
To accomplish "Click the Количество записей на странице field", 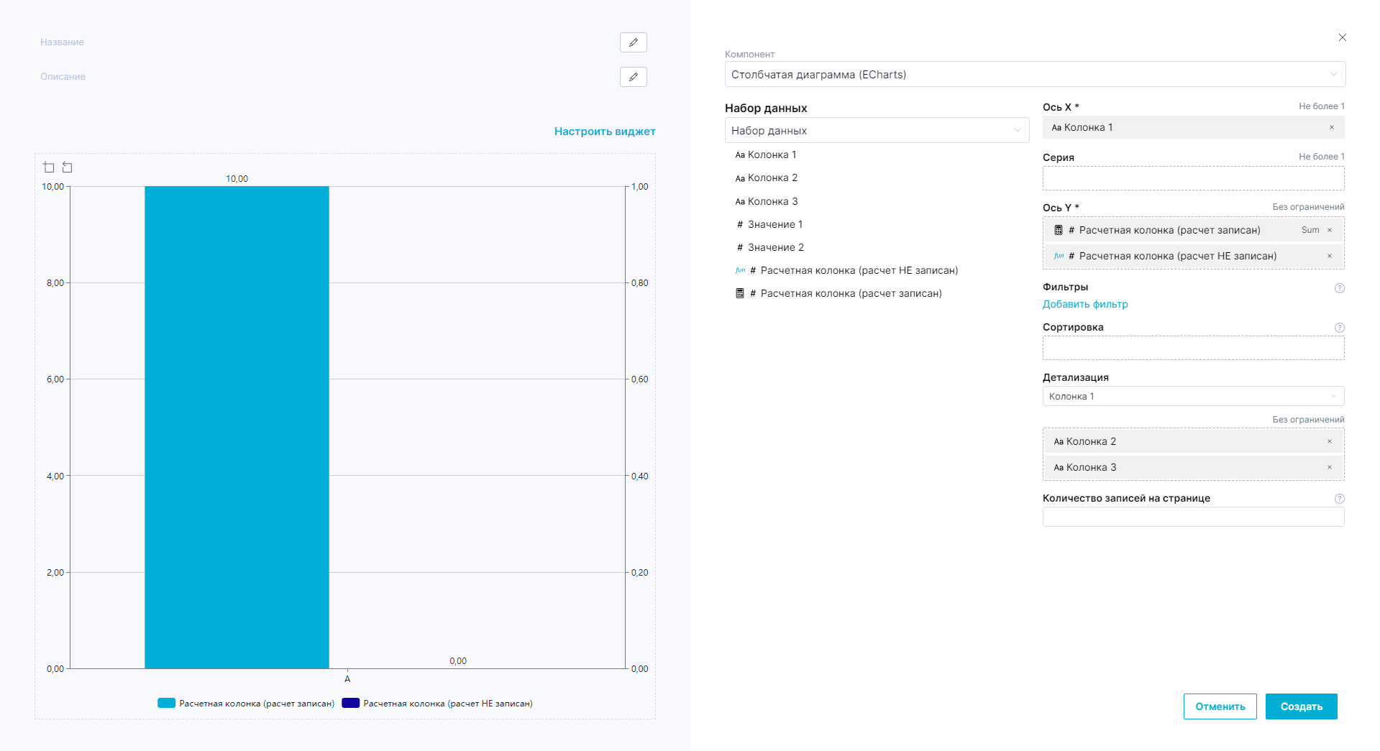I will 1192,517.
